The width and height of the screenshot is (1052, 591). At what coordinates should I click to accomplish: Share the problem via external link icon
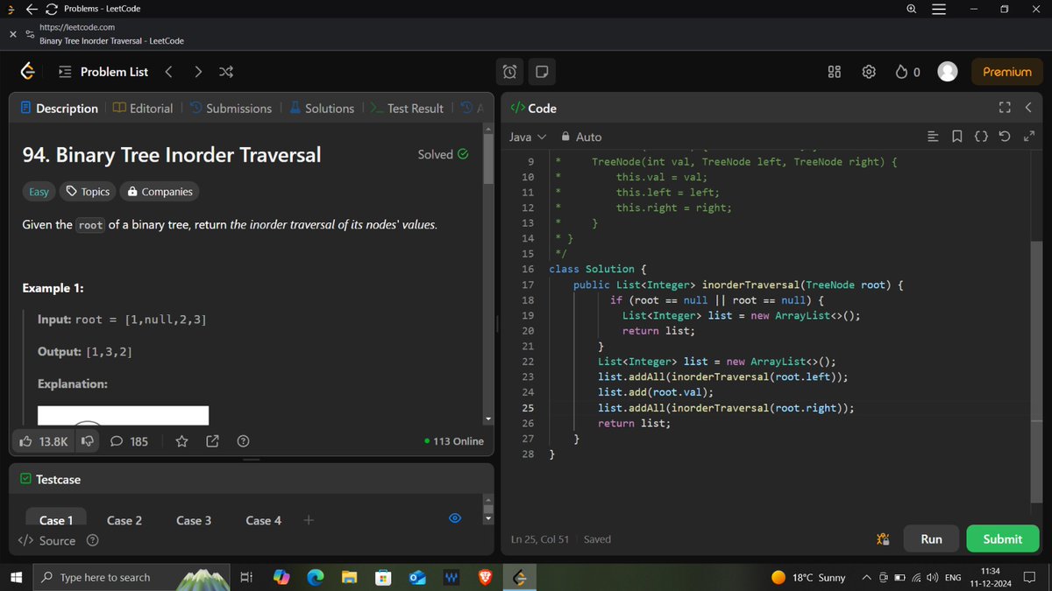[x=211, y=441]
